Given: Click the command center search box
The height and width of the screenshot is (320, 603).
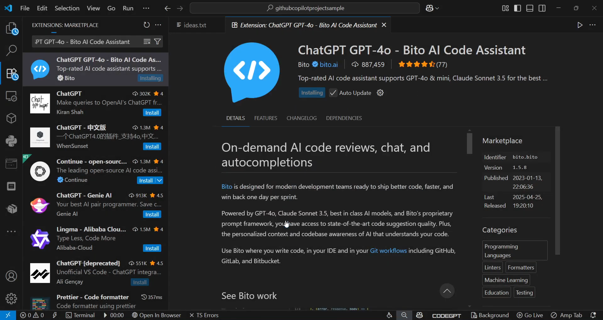Looking at the screenshot, I should [x=304, y=8].
